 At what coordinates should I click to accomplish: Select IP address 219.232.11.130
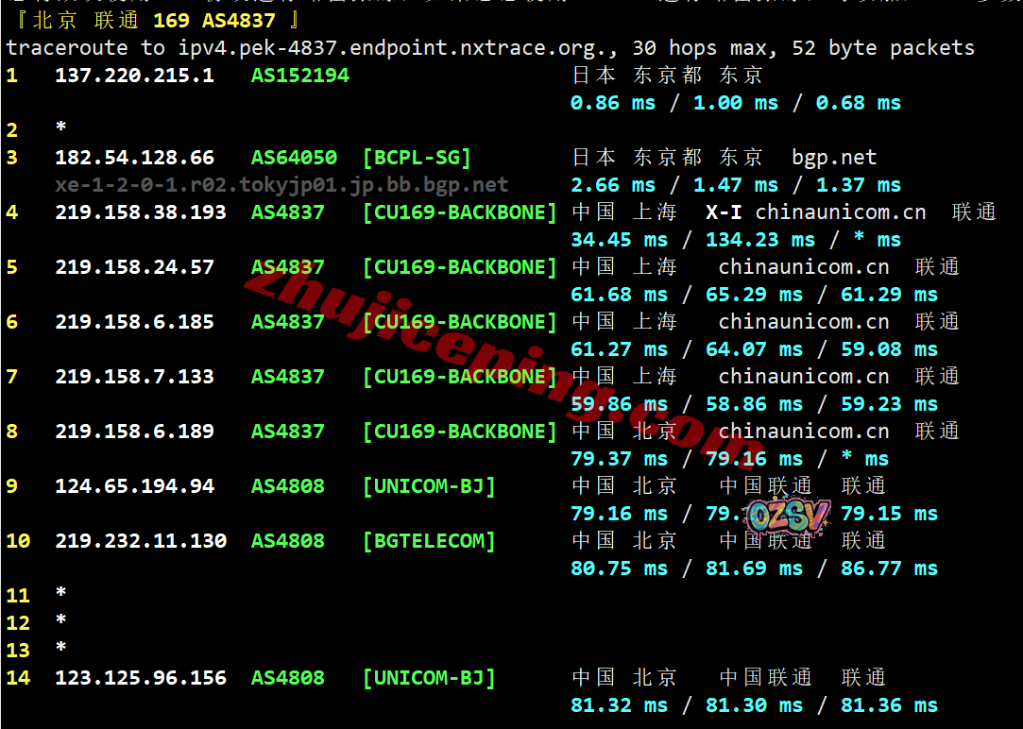tap(141, 541)
